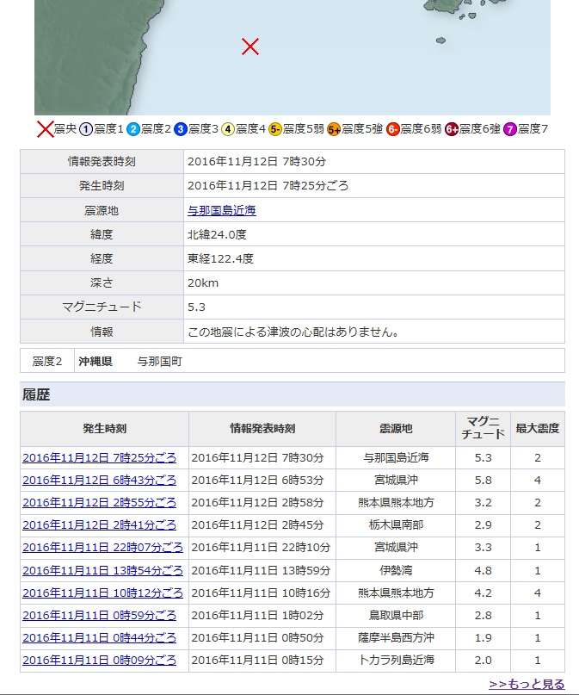Click the マグニチュード label in details table

(x=102, y=307)
